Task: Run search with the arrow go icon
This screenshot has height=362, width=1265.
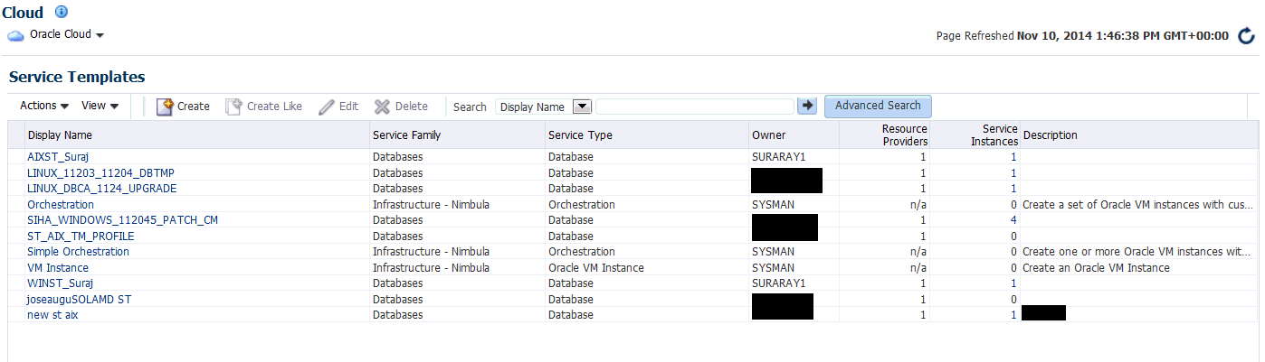Action: click(807, 106)
